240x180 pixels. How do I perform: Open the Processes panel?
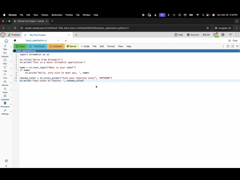(5, 105)
